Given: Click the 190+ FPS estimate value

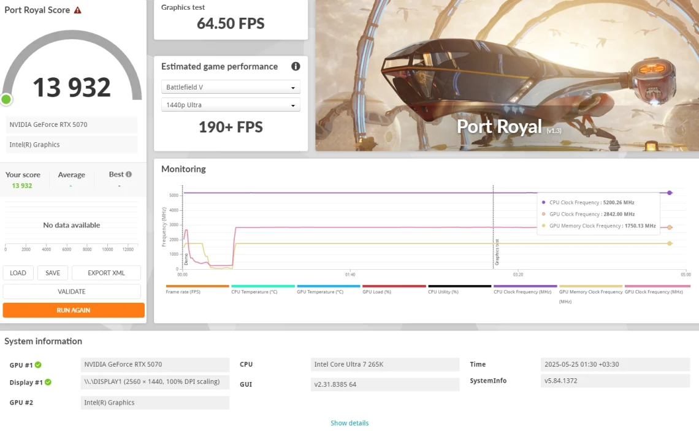Looking at the screenshot, I should [231, 127].
